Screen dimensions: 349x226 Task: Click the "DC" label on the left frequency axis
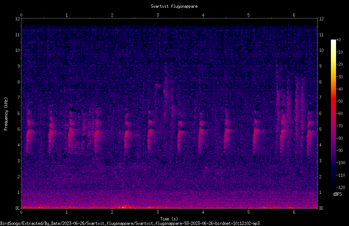click(x=18, y=208)
